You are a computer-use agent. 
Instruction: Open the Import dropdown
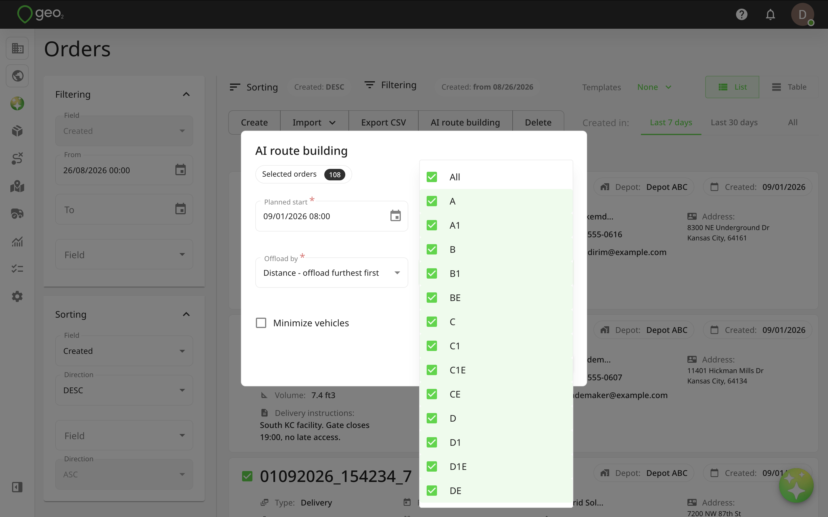point(314,122)
